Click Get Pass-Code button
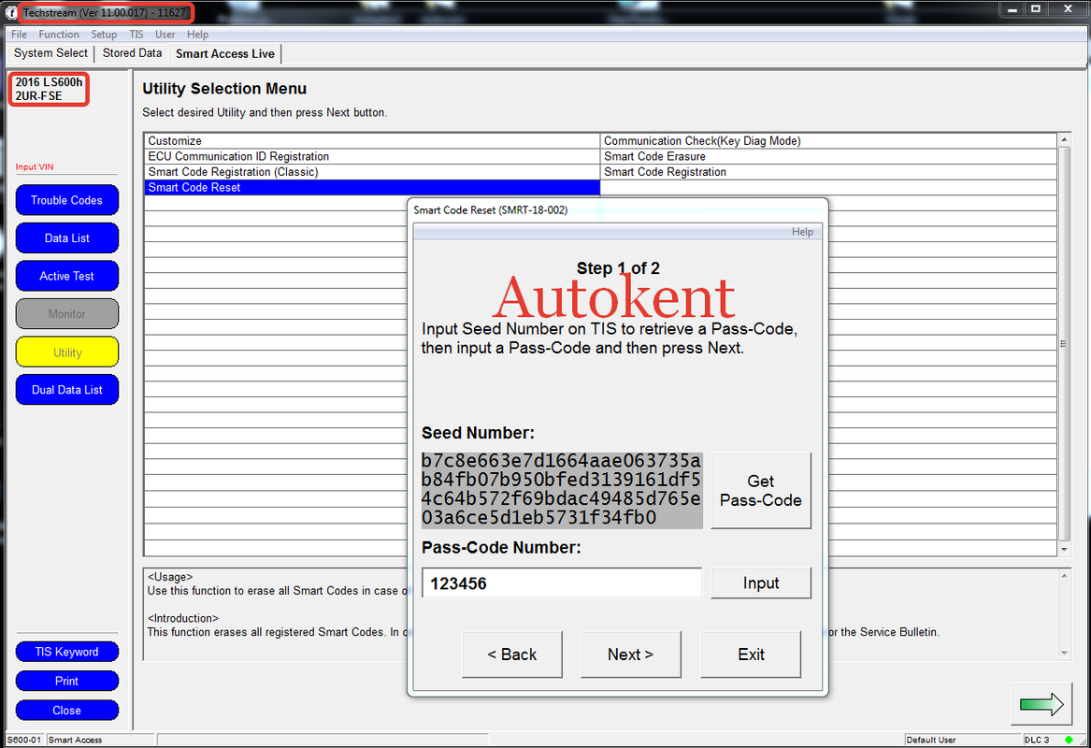 tap(760, 491)
